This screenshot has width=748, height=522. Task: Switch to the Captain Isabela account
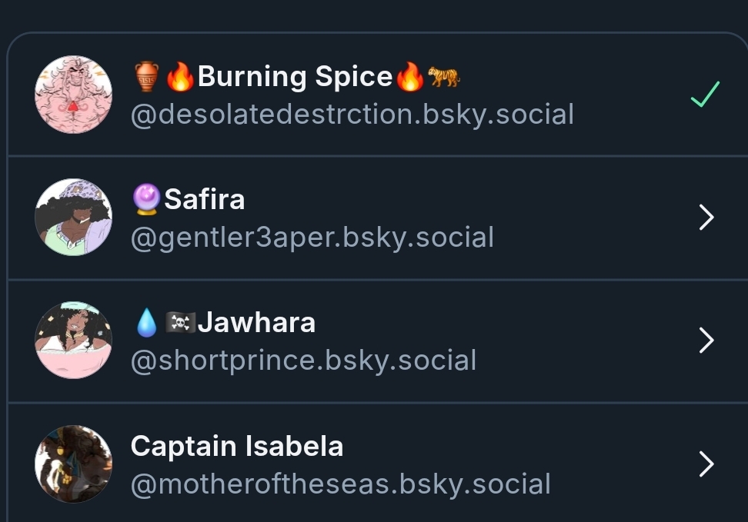pos(237,447)
